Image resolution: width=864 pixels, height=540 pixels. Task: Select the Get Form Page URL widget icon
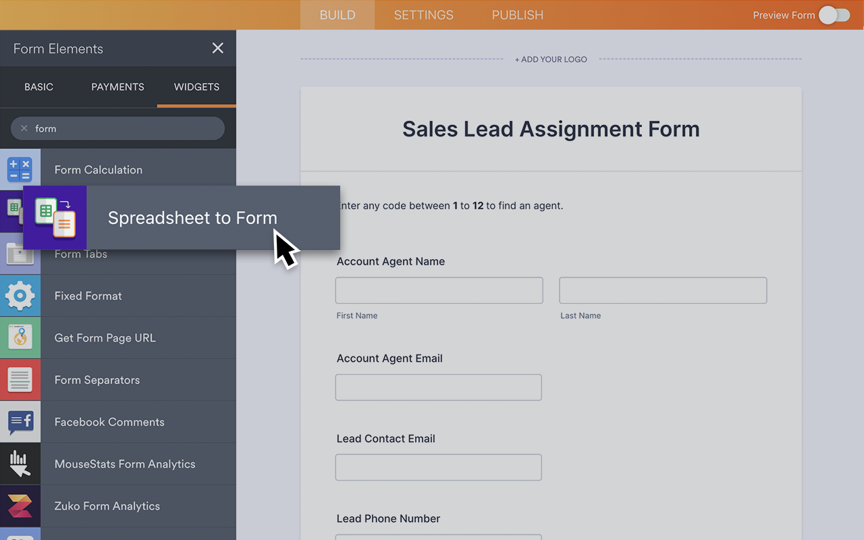(x=20, y=337)
